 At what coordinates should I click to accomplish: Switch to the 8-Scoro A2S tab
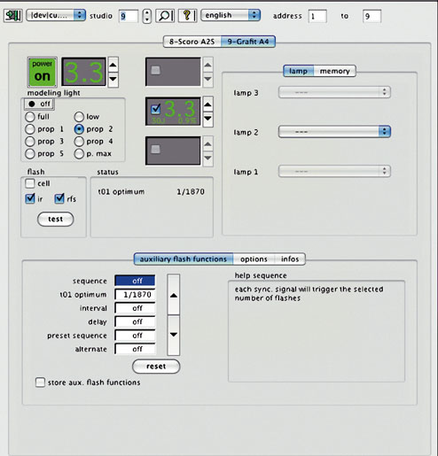pyautogui.click(x=192, y=42)
